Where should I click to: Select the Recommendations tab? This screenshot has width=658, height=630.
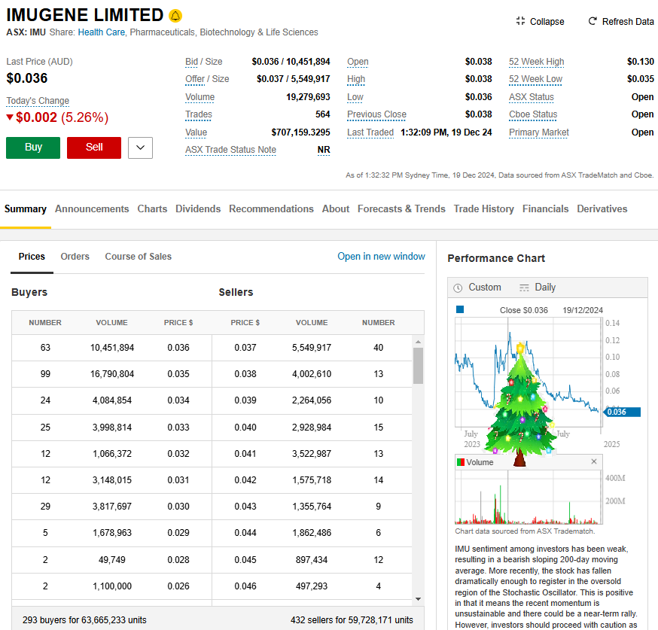coord(271,209)
